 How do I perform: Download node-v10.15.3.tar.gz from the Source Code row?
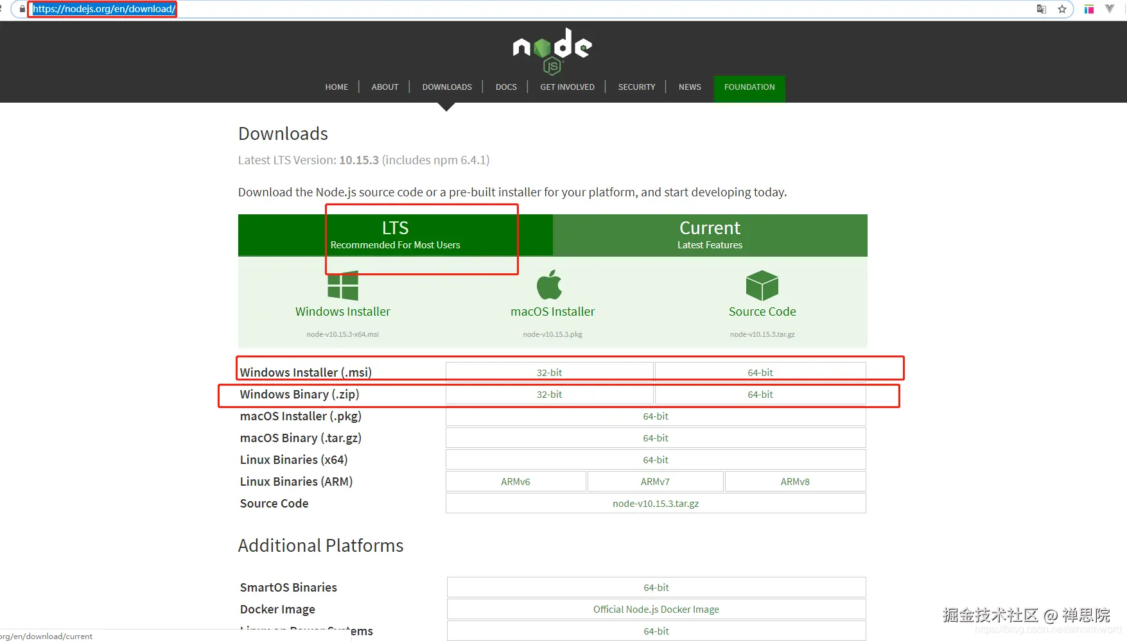point(656,504)
